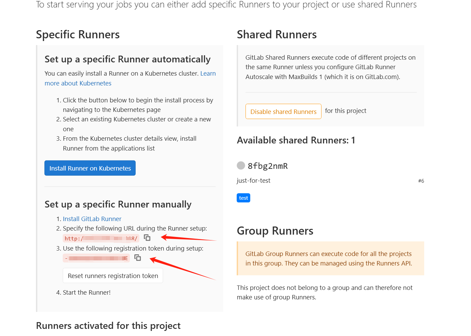Click Reset runners registration token

[113, 276]
